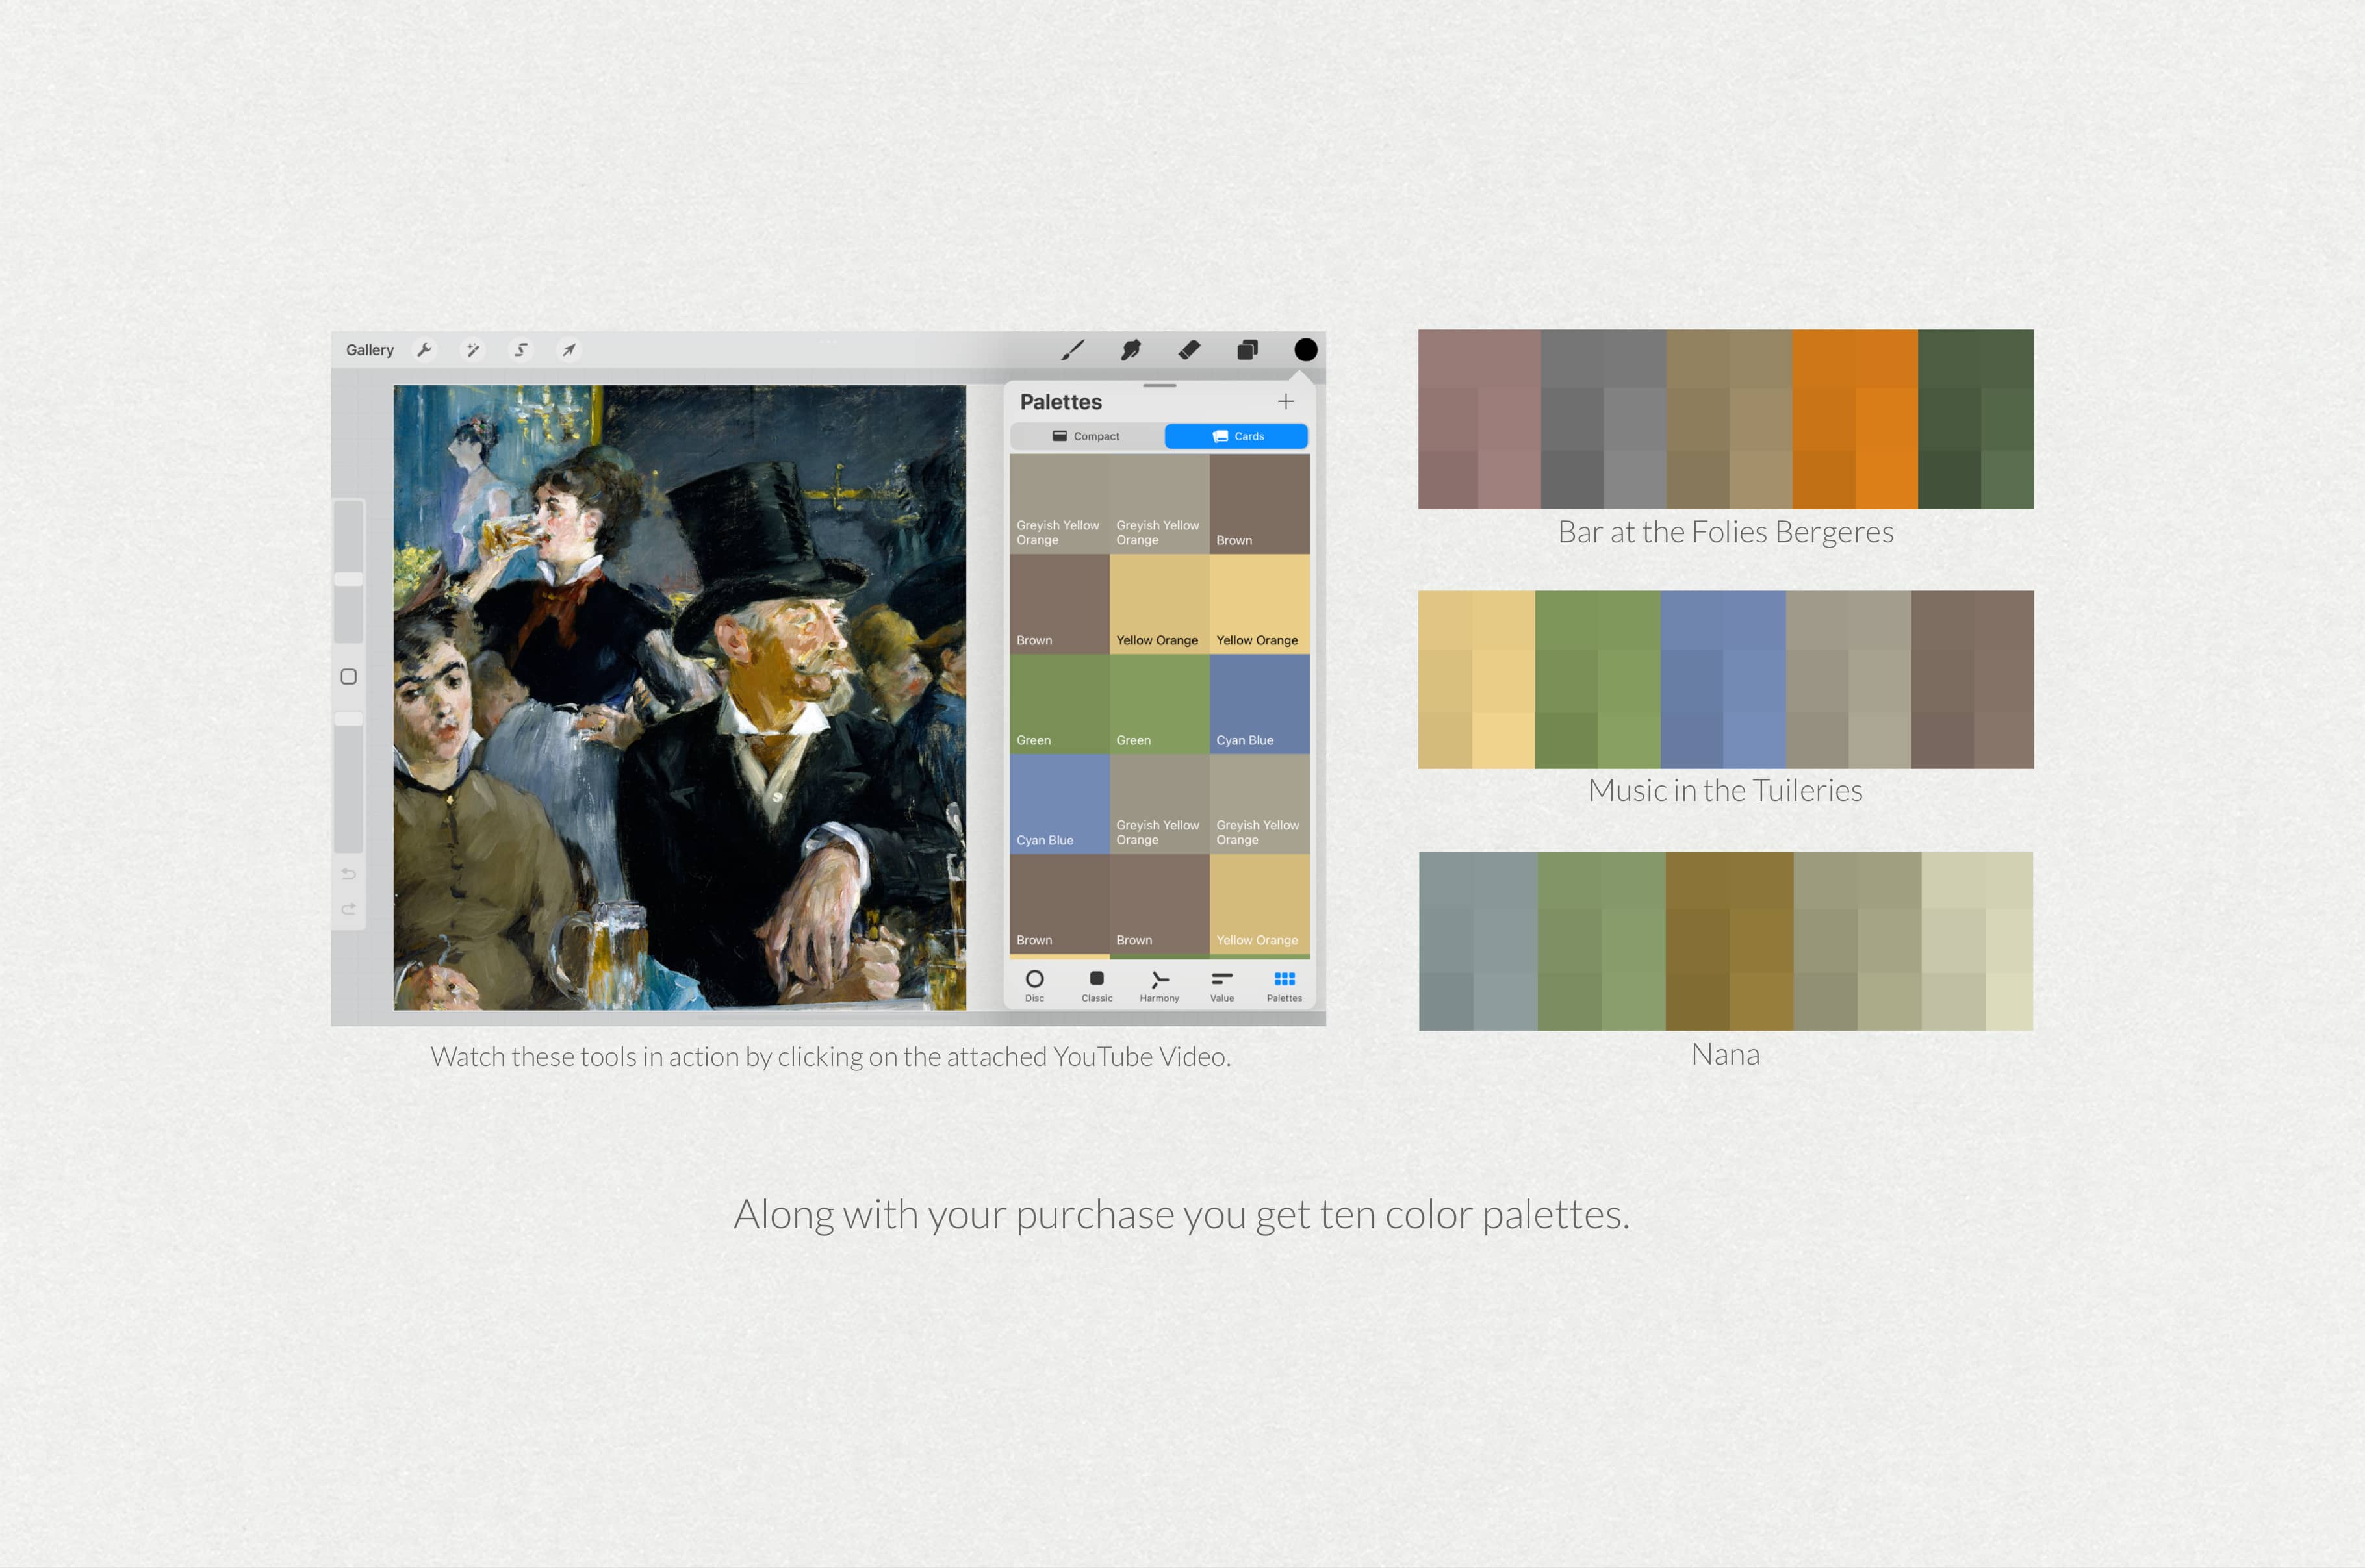Select the Smudge tool
The image size is (2365, 1568).
[x=1130, y=349]
